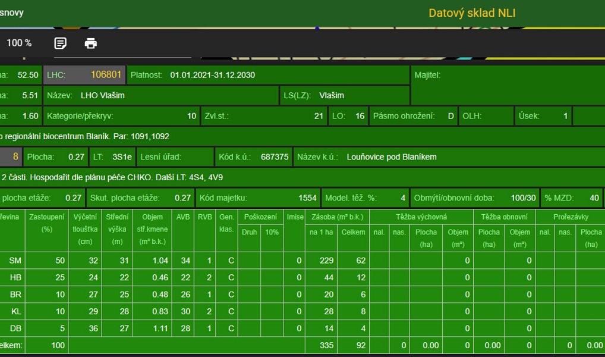
Task: Select the LO value 16
Action: coord(360,116)
